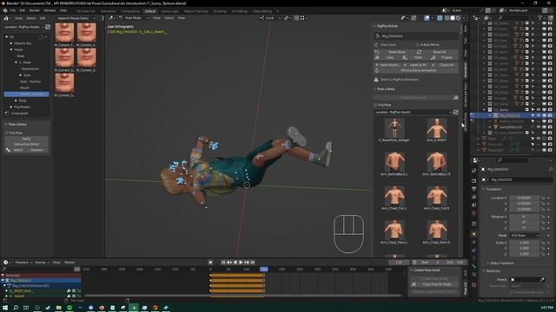This screenshot has width=556, height=312.
Task: Open the Blender logo menu
Action: pos(5,10)
